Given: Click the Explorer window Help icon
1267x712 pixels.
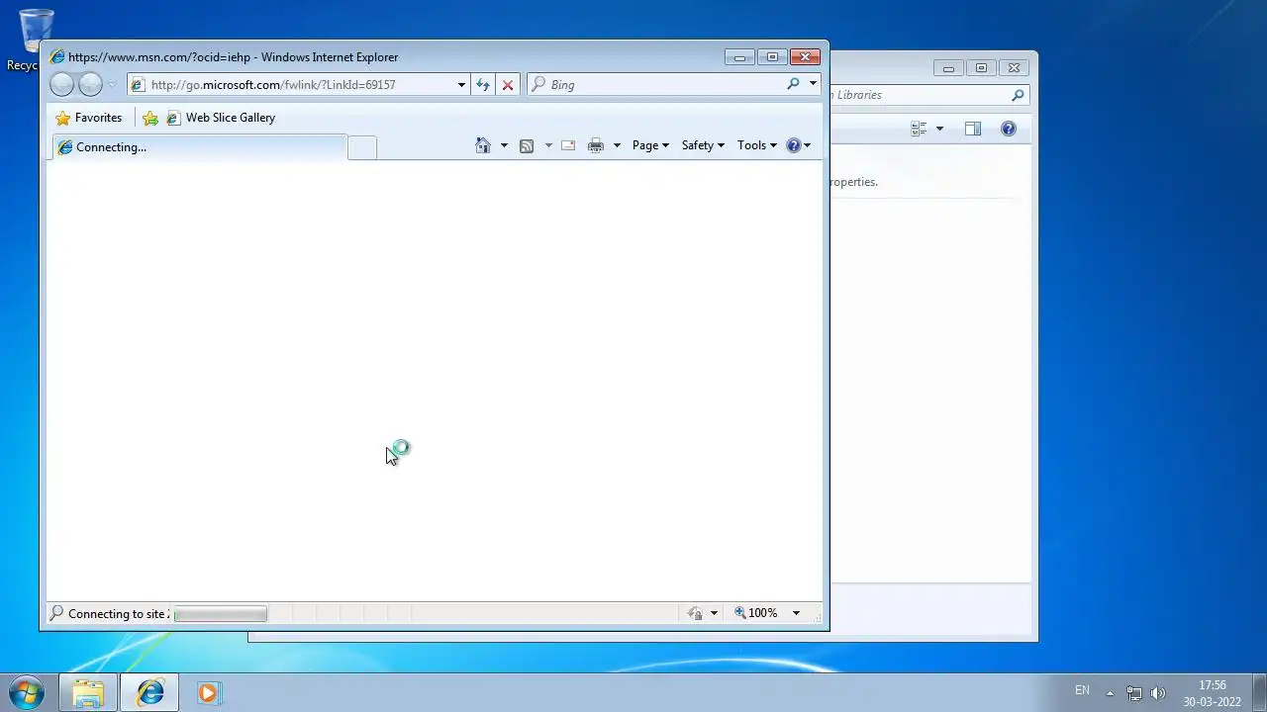Looking at the screenshot, I should click(x=1008, y=129).
